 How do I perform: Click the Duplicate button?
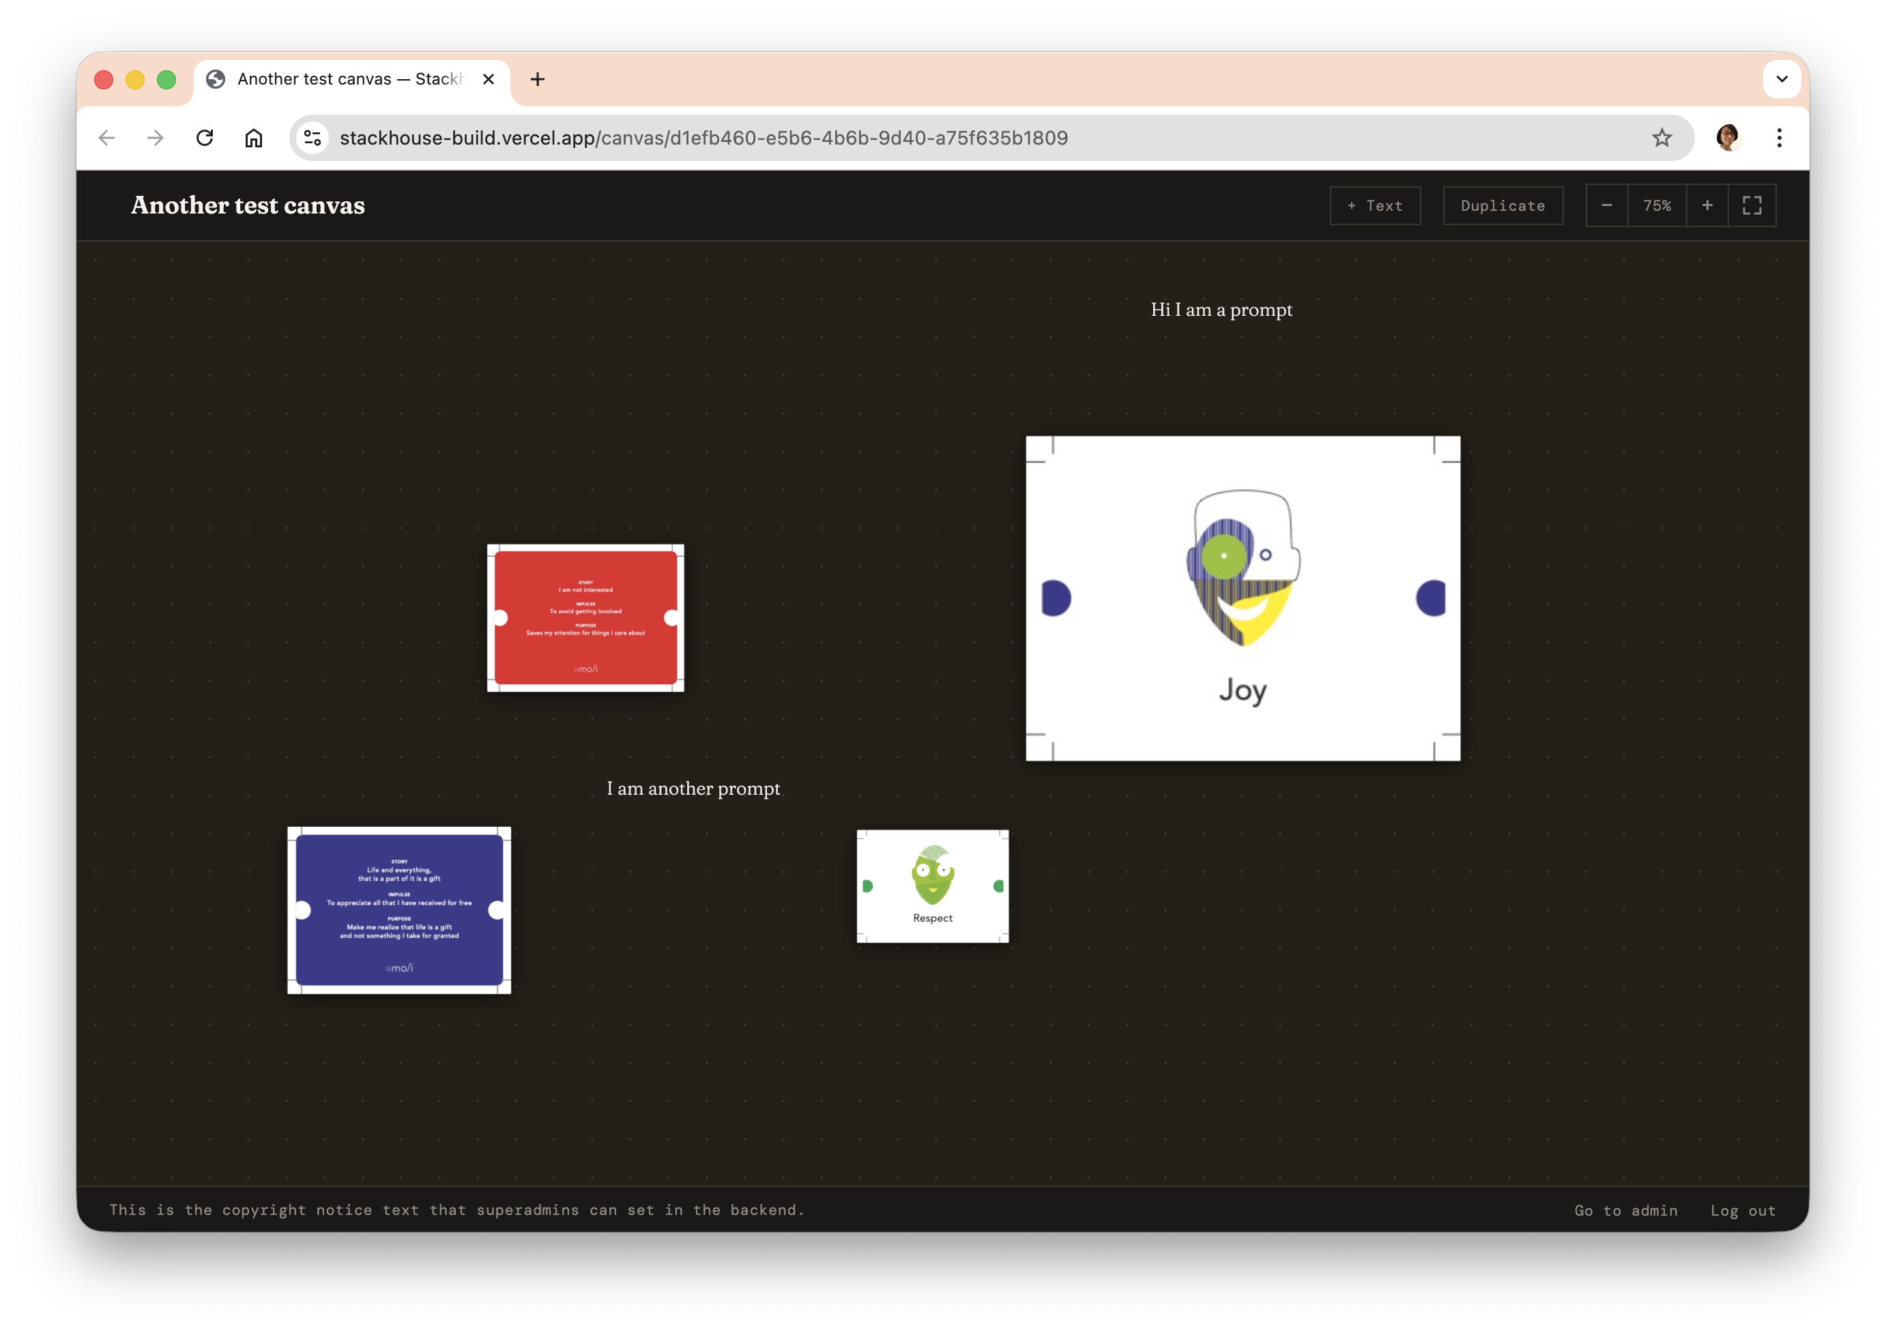pyautogui.click(x=1503, y=205)
